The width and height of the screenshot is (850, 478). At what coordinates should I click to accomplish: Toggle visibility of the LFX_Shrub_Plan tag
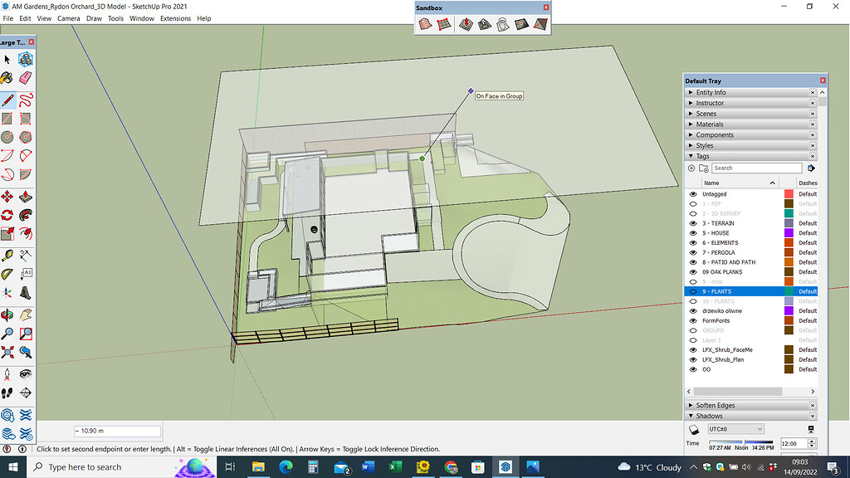coord(692,359)
